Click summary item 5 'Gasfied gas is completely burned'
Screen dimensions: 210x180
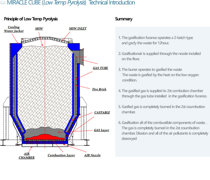point(161,109)
